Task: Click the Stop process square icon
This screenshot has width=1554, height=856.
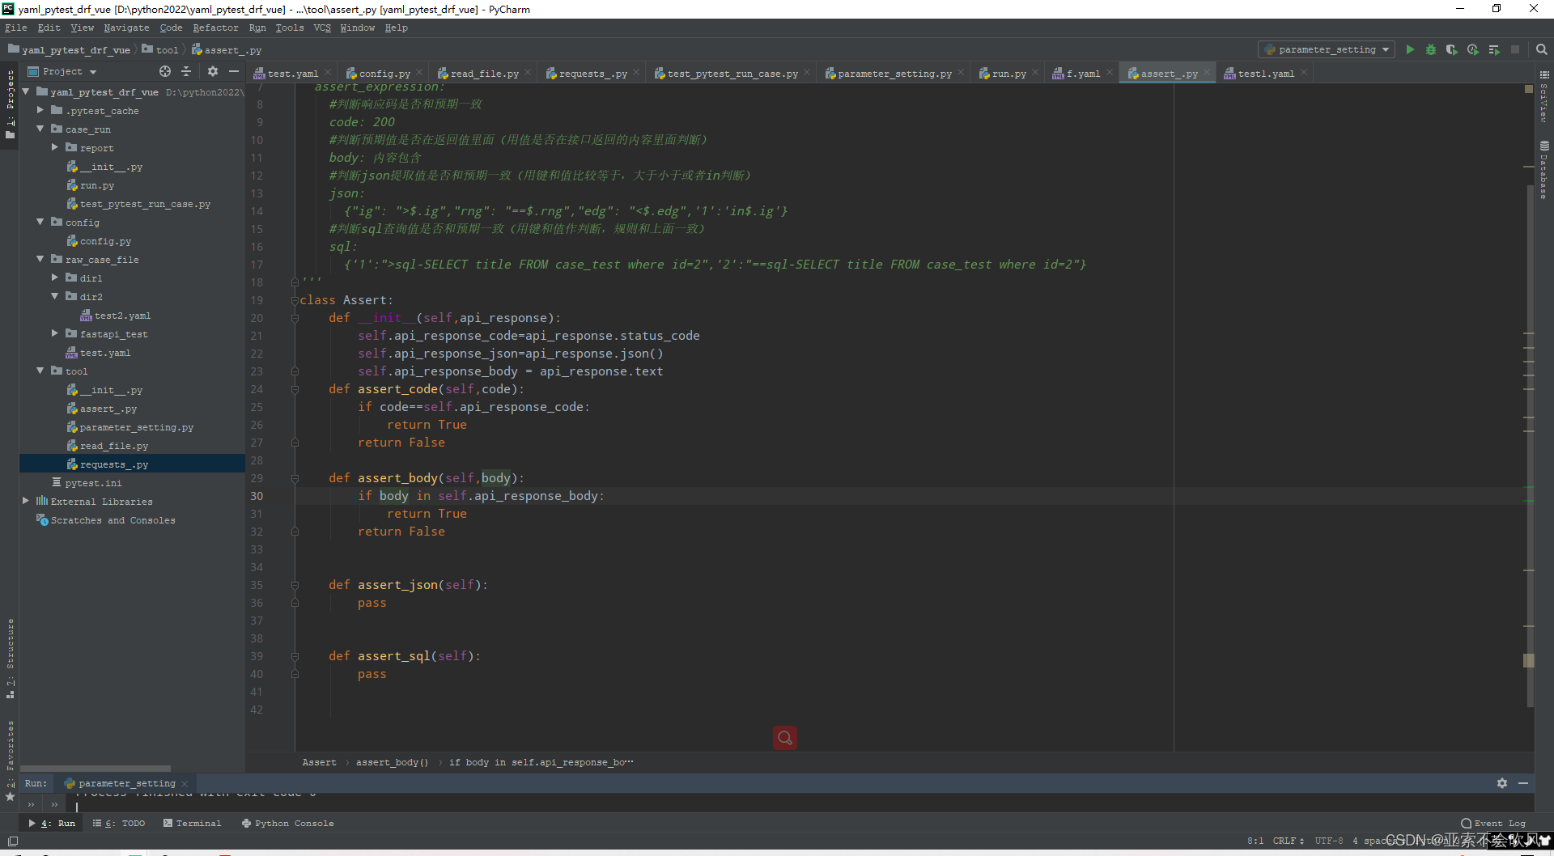Action: 1515,49
